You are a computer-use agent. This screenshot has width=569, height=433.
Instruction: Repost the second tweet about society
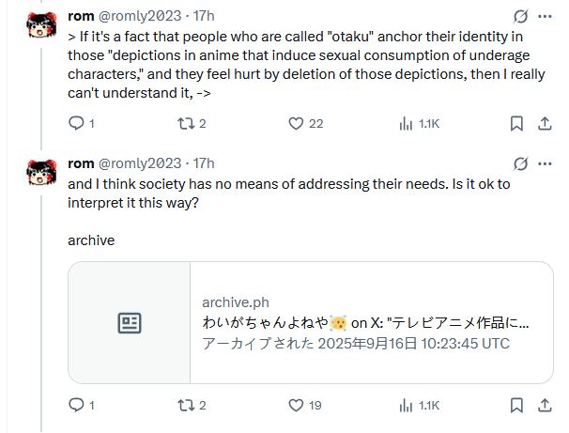188,406
